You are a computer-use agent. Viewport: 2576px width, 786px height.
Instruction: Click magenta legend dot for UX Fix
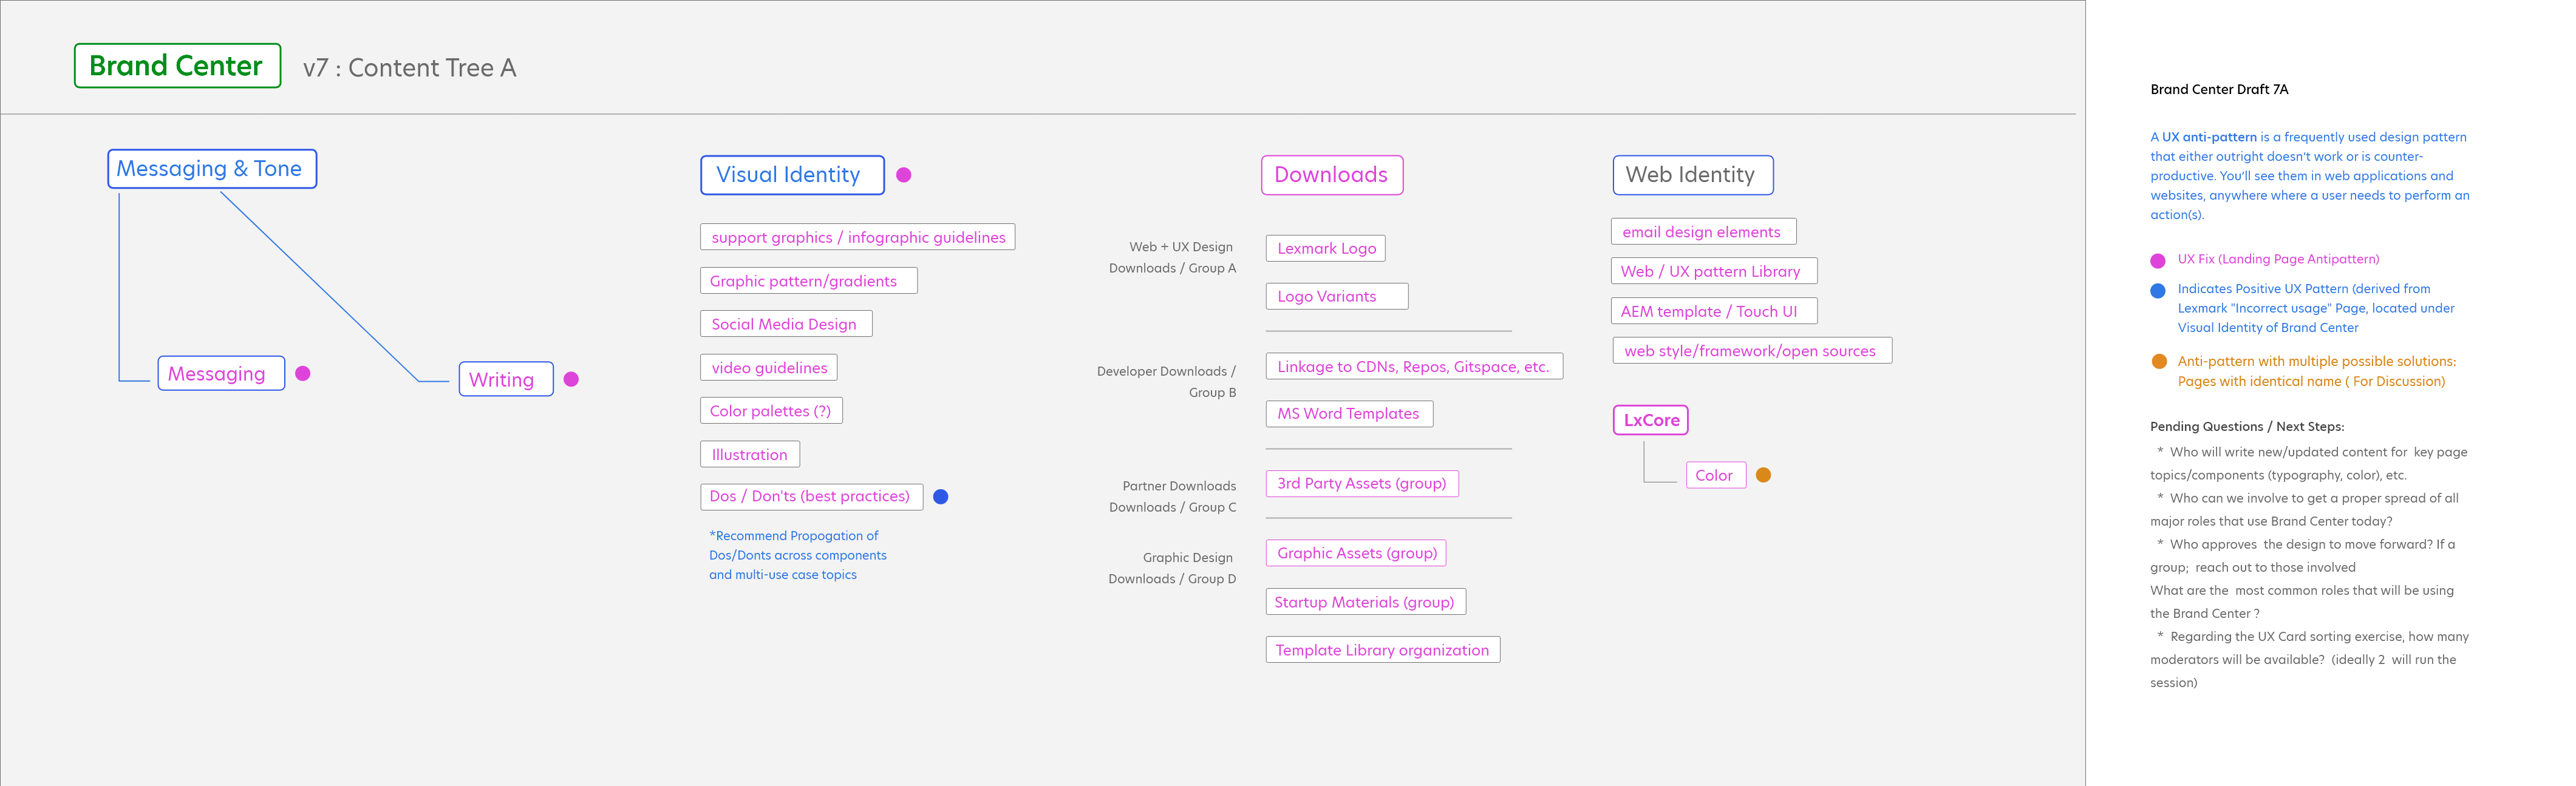(x=2157, y=260)
